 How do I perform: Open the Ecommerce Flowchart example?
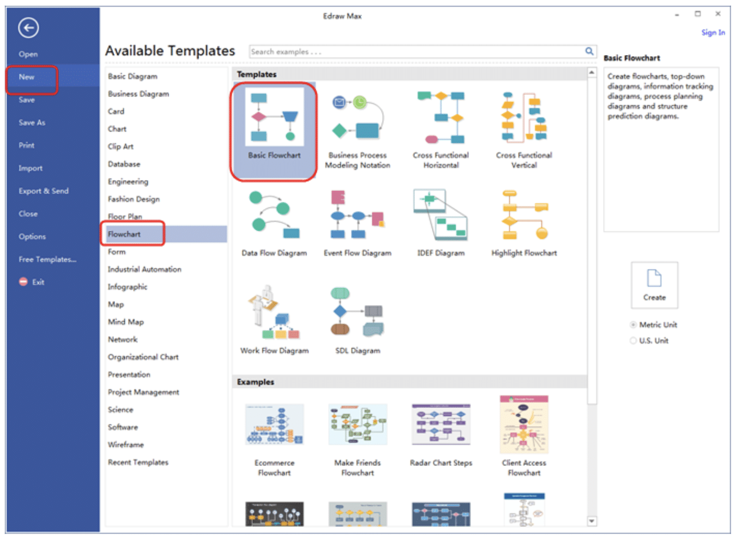coord(274,440)
